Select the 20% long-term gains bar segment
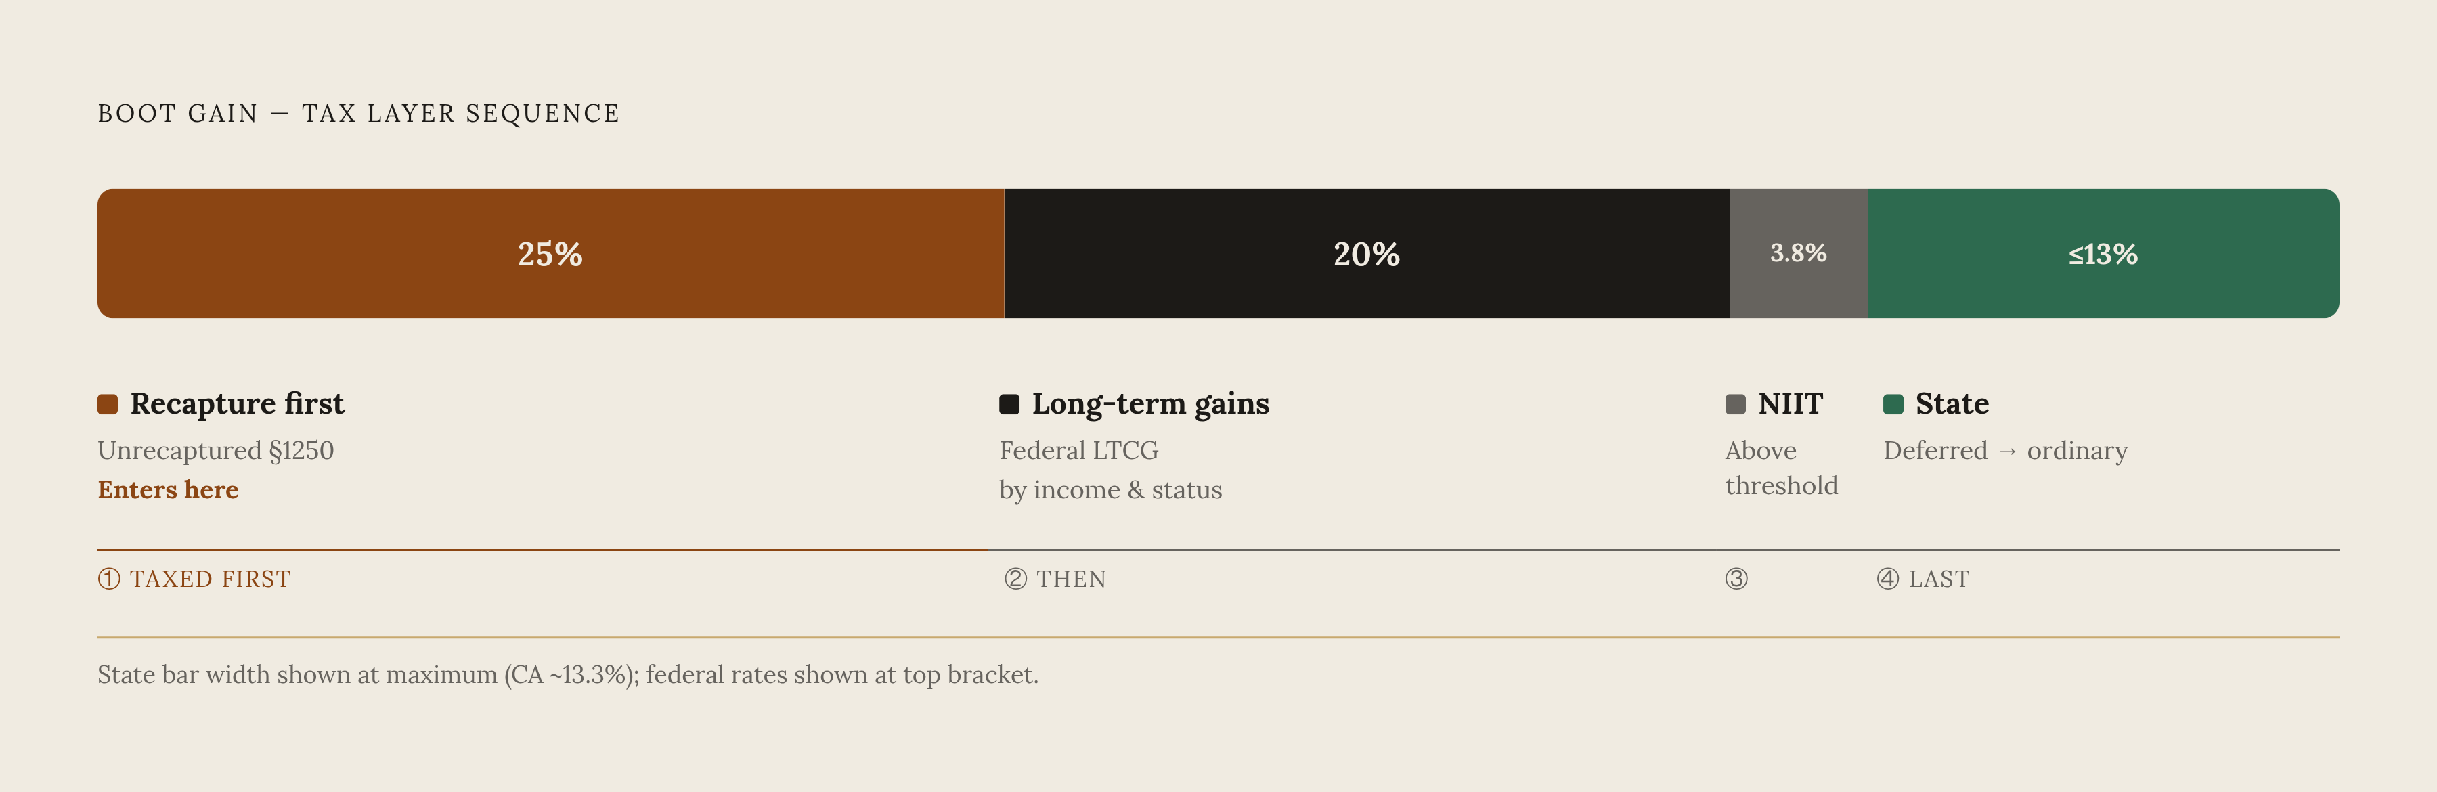This screenshot has width=2437, height=792. click(x=1366, y=254)
